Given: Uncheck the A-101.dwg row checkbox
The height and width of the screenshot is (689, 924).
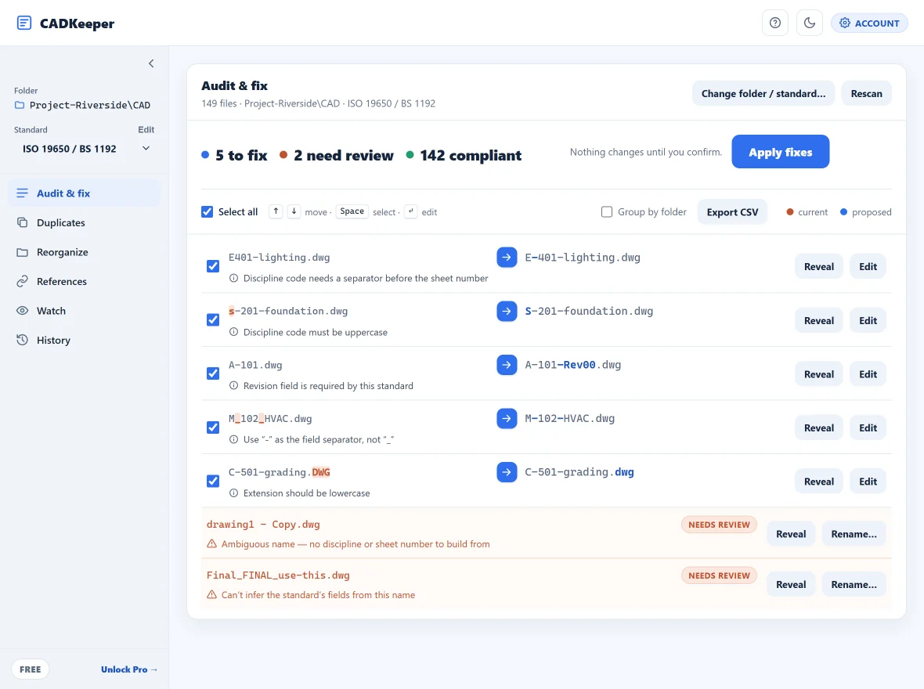Looking at the screenshot, I should click(x=213, y=373).
